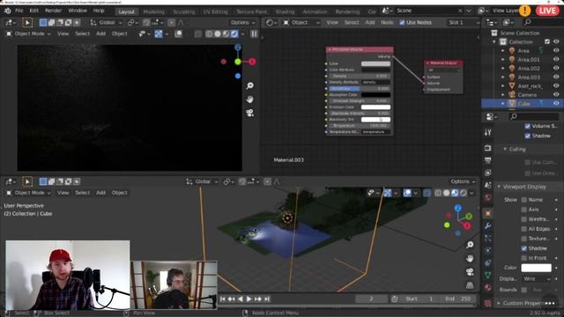Play animation in reverse in timeline
The width and height of the screenshot is (564, 317).
pos(241,299)
